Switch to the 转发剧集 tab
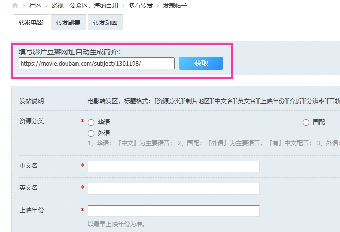340x232 pixels. 68,23
